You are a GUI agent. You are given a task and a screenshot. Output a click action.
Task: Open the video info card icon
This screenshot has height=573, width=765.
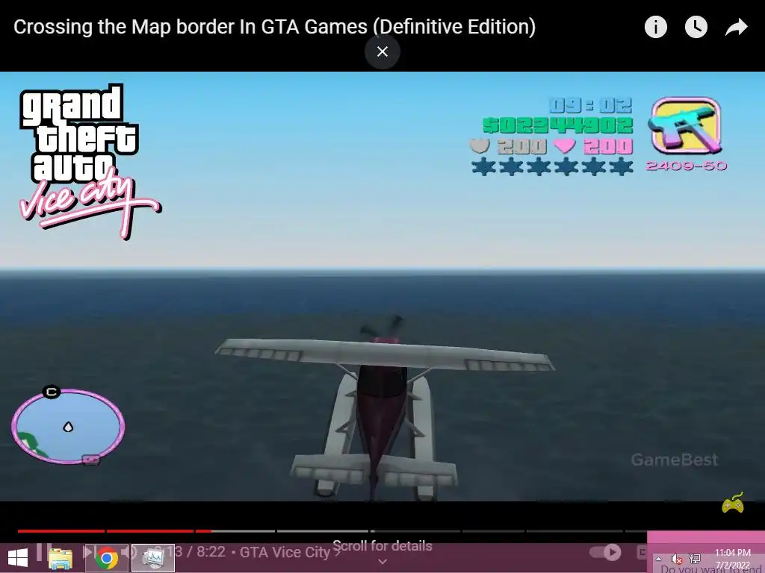point(656,27)
